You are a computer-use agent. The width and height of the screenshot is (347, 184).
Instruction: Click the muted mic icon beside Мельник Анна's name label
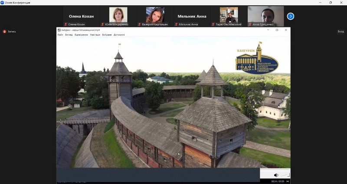click(x=176, y=24)
